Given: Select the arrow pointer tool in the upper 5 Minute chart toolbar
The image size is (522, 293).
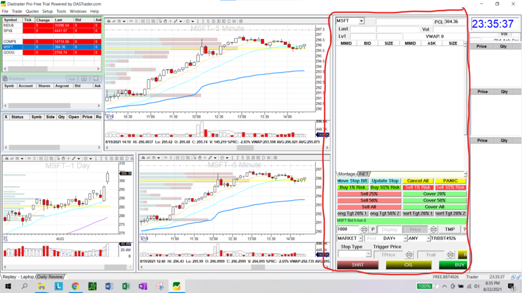Looking at the screenshot, I should [x=159, y=21].
